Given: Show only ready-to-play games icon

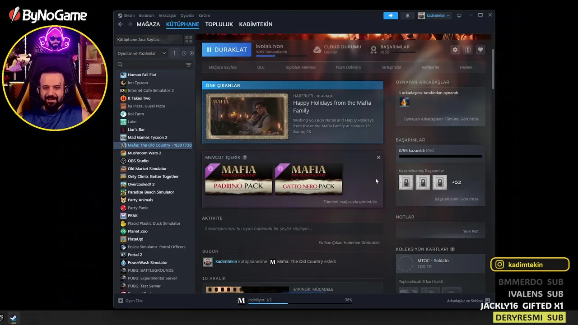Looking at the screenshot, I should (x=192, y=53).
